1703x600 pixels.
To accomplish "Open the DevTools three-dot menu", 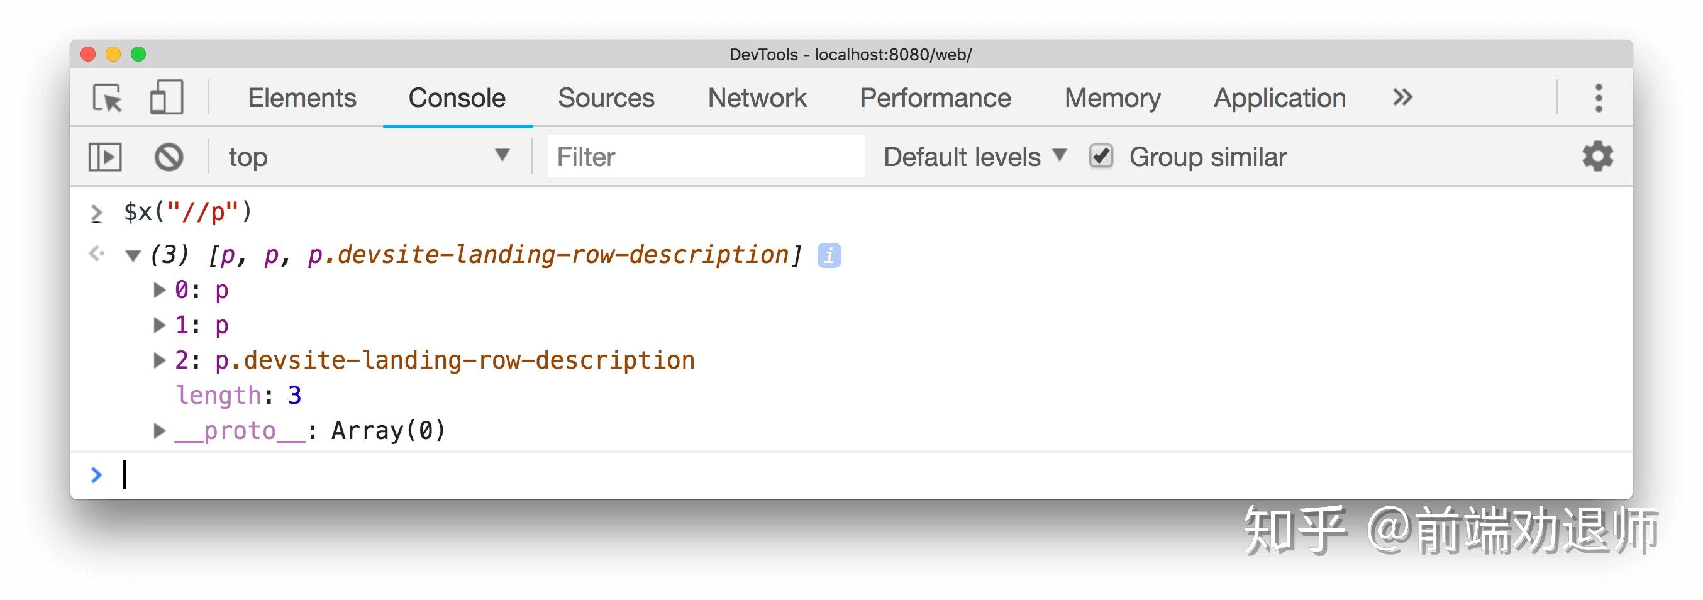I will pyautogui.click(x=1599, y=98).
